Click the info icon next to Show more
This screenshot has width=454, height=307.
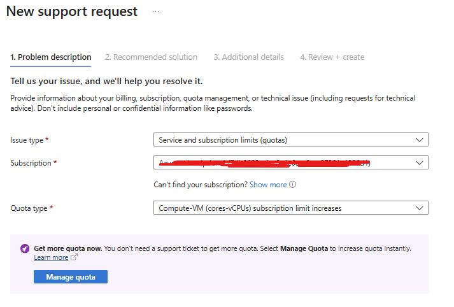click(x=293, y=185)
